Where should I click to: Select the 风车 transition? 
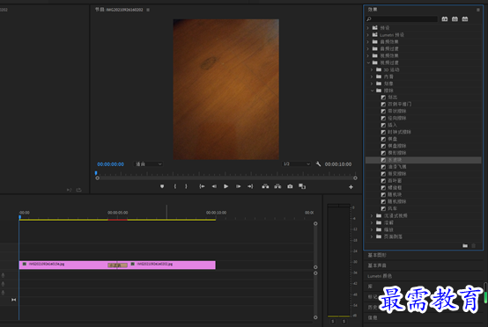coord(393,208)
